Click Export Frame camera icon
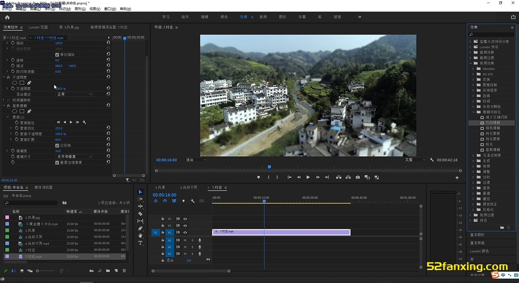Image resolution: width=519 pixels, height=283 pixels. (x=358, y=177)
